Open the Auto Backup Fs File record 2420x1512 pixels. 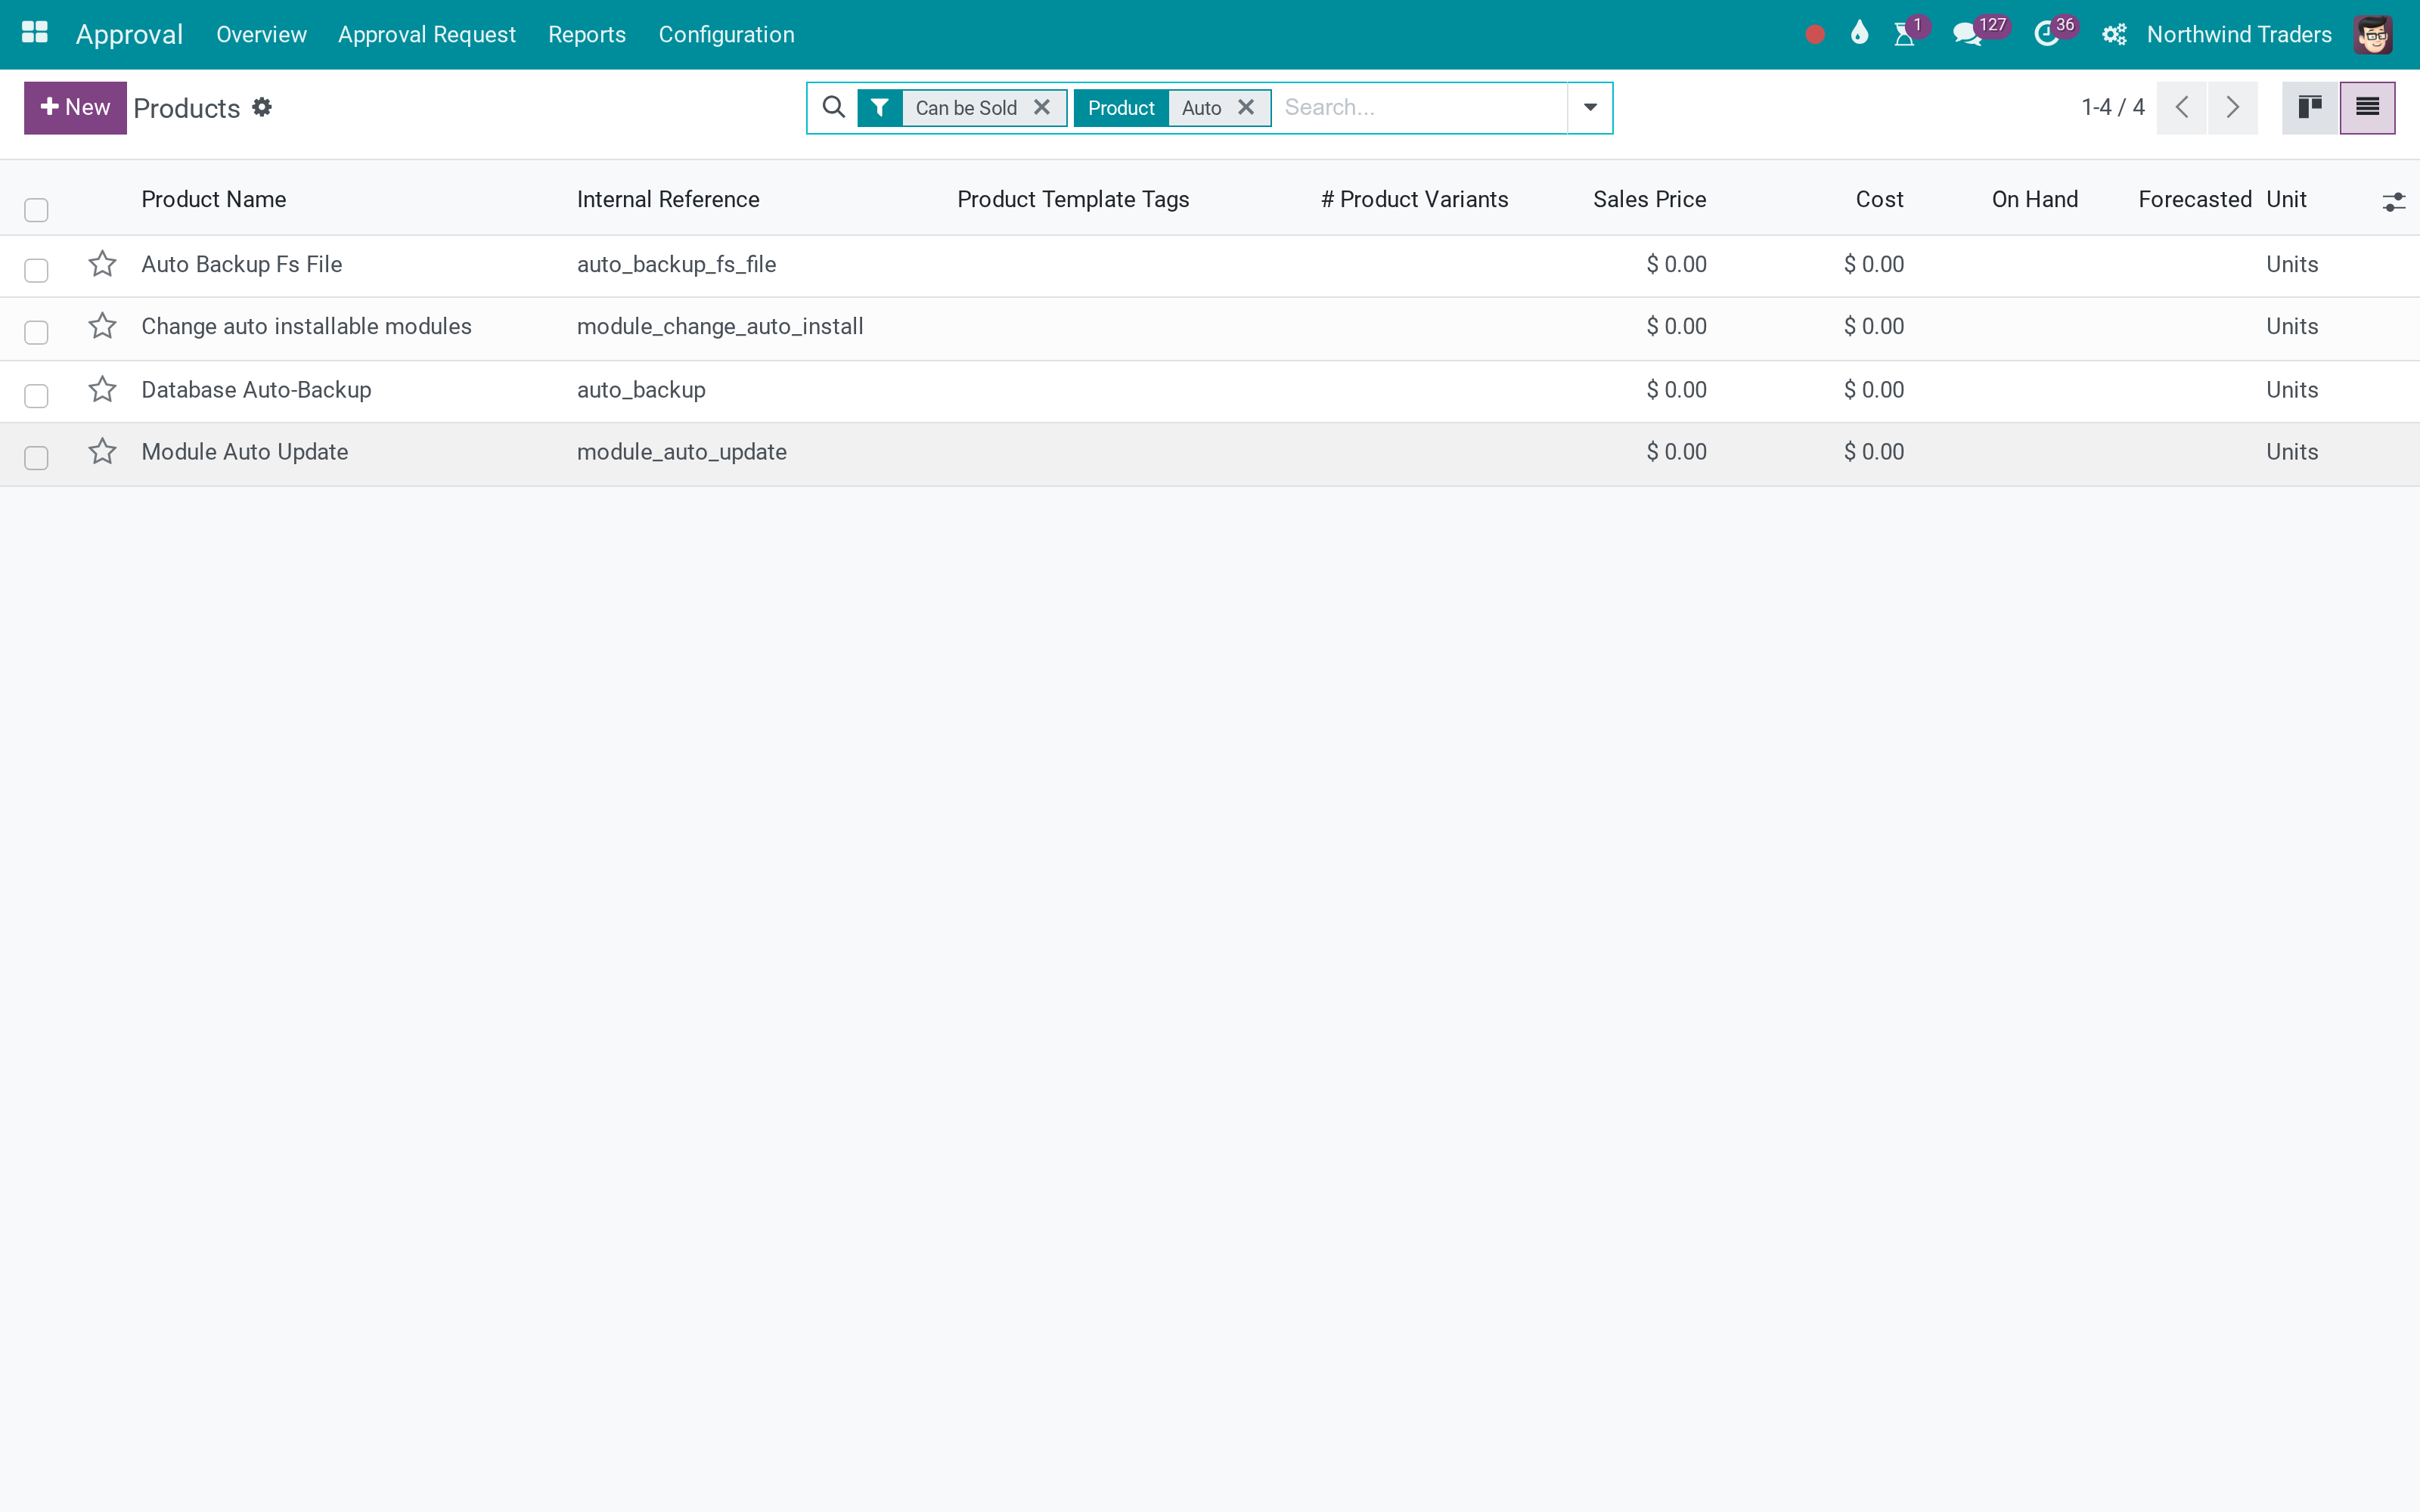click(242, 264)
